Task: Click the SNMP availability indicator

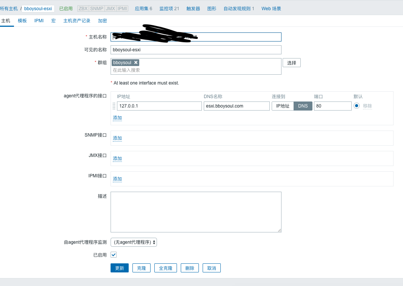Action: coord(97,8)
